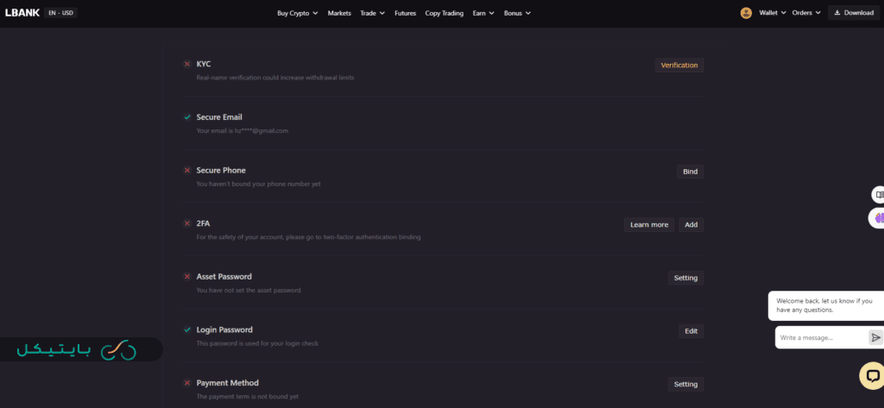The height and width of the screenshot is (408, 884).
Task: Click the green check beside Secure Email
Action: 187,116
